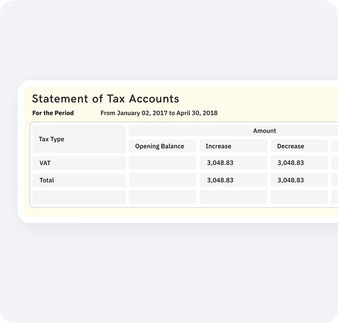Select the VAT Decrease amount 3,048.83
This screenshot has width=338, height=323.
coord(291,163)
